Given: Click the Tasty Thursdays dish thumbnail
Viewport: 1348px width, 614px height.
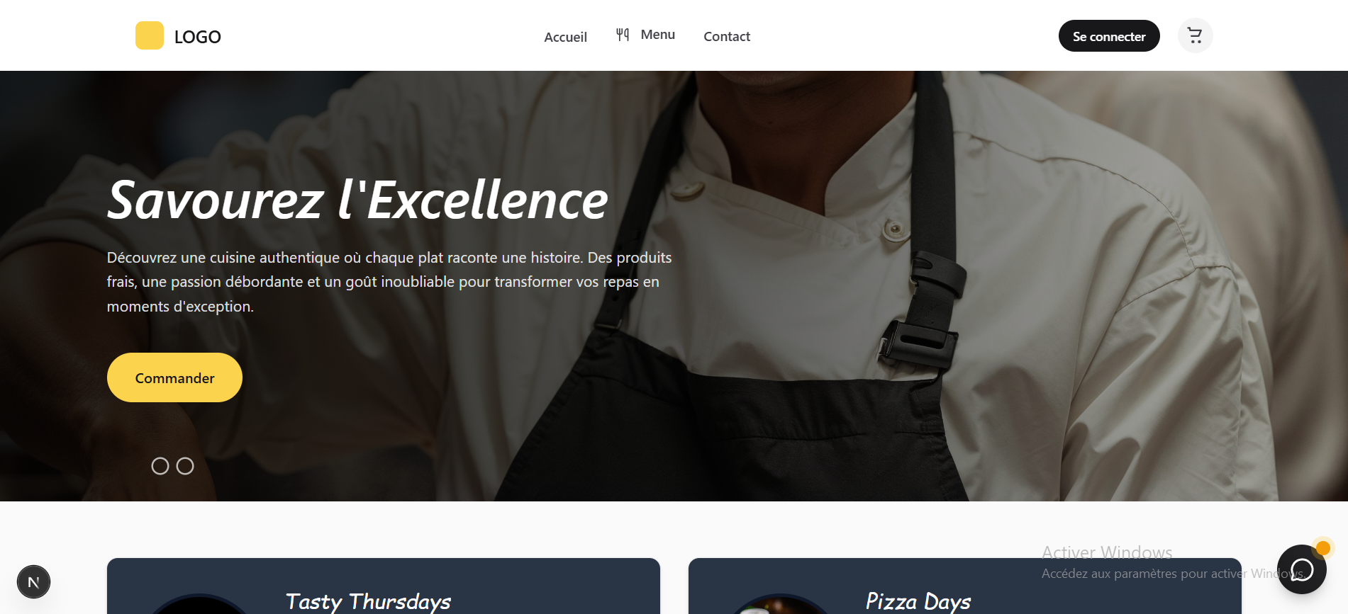Looking at the screenshot, I should [x=199, y=604].
